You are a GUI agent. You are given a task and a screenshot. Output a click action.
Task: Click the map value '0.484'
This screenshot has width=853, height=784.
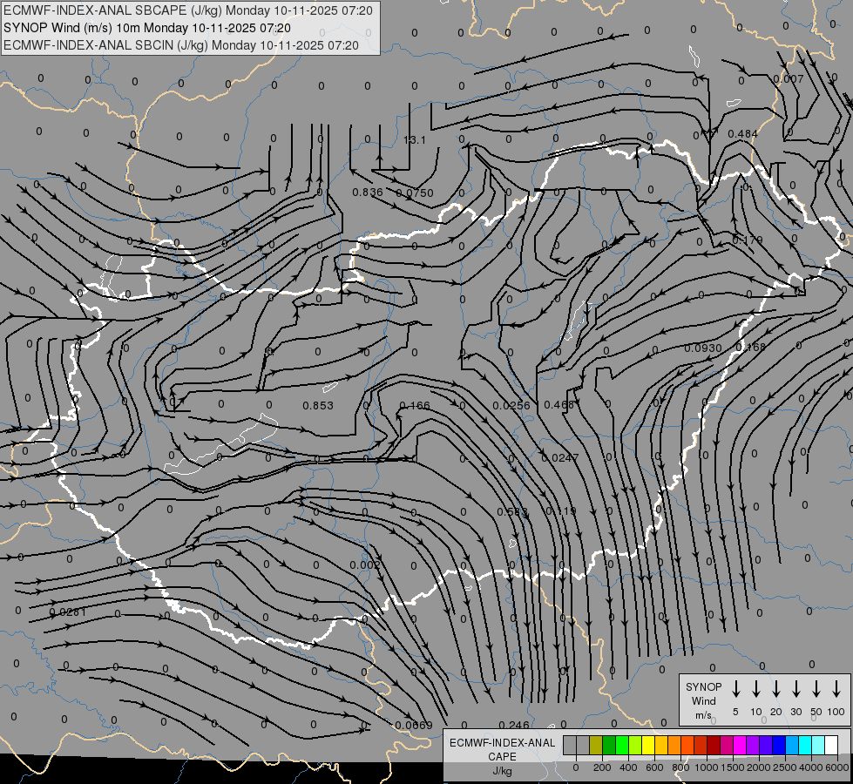click(x=742, y=133)
